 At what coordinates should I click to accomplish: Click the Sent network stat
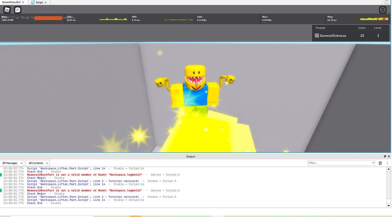[x=228, y=18]
